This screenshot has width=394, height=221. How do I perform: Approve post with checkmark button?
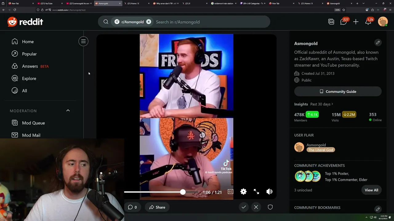pyautogui.click(x=244, y=207)
